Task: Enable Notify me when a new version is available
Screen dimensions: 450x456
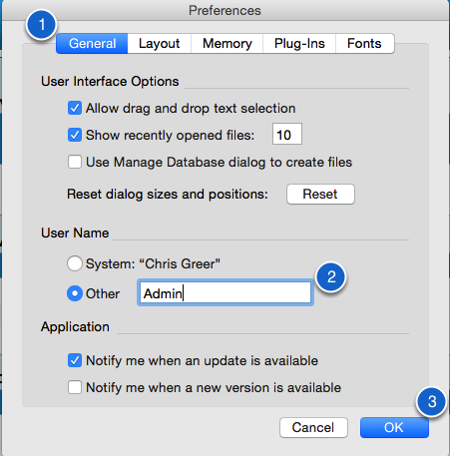Action: tap(75, 387)
